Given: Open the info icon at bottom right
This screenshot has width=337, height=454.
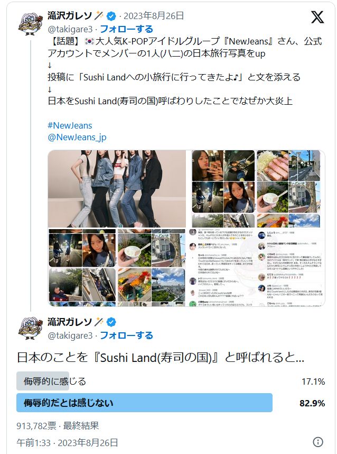Looking at the screenshot, I should click(x=318, y=442).
